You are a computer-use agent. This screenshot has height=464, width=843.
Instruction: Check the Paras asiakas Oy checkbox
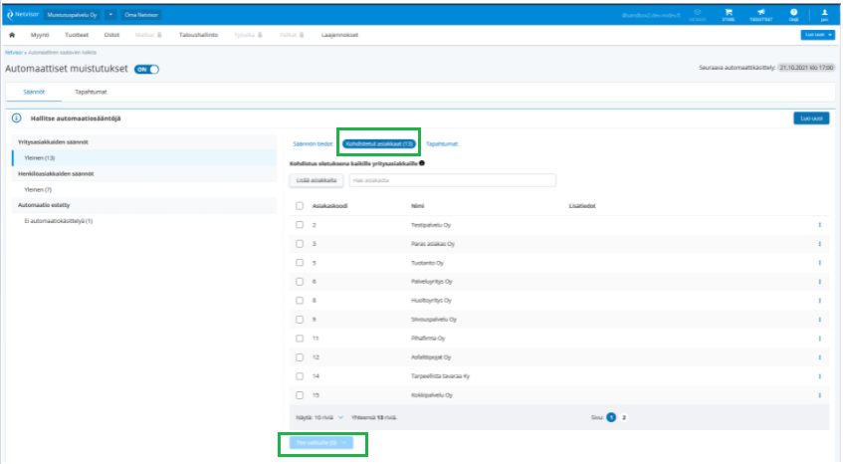[300, 244]
